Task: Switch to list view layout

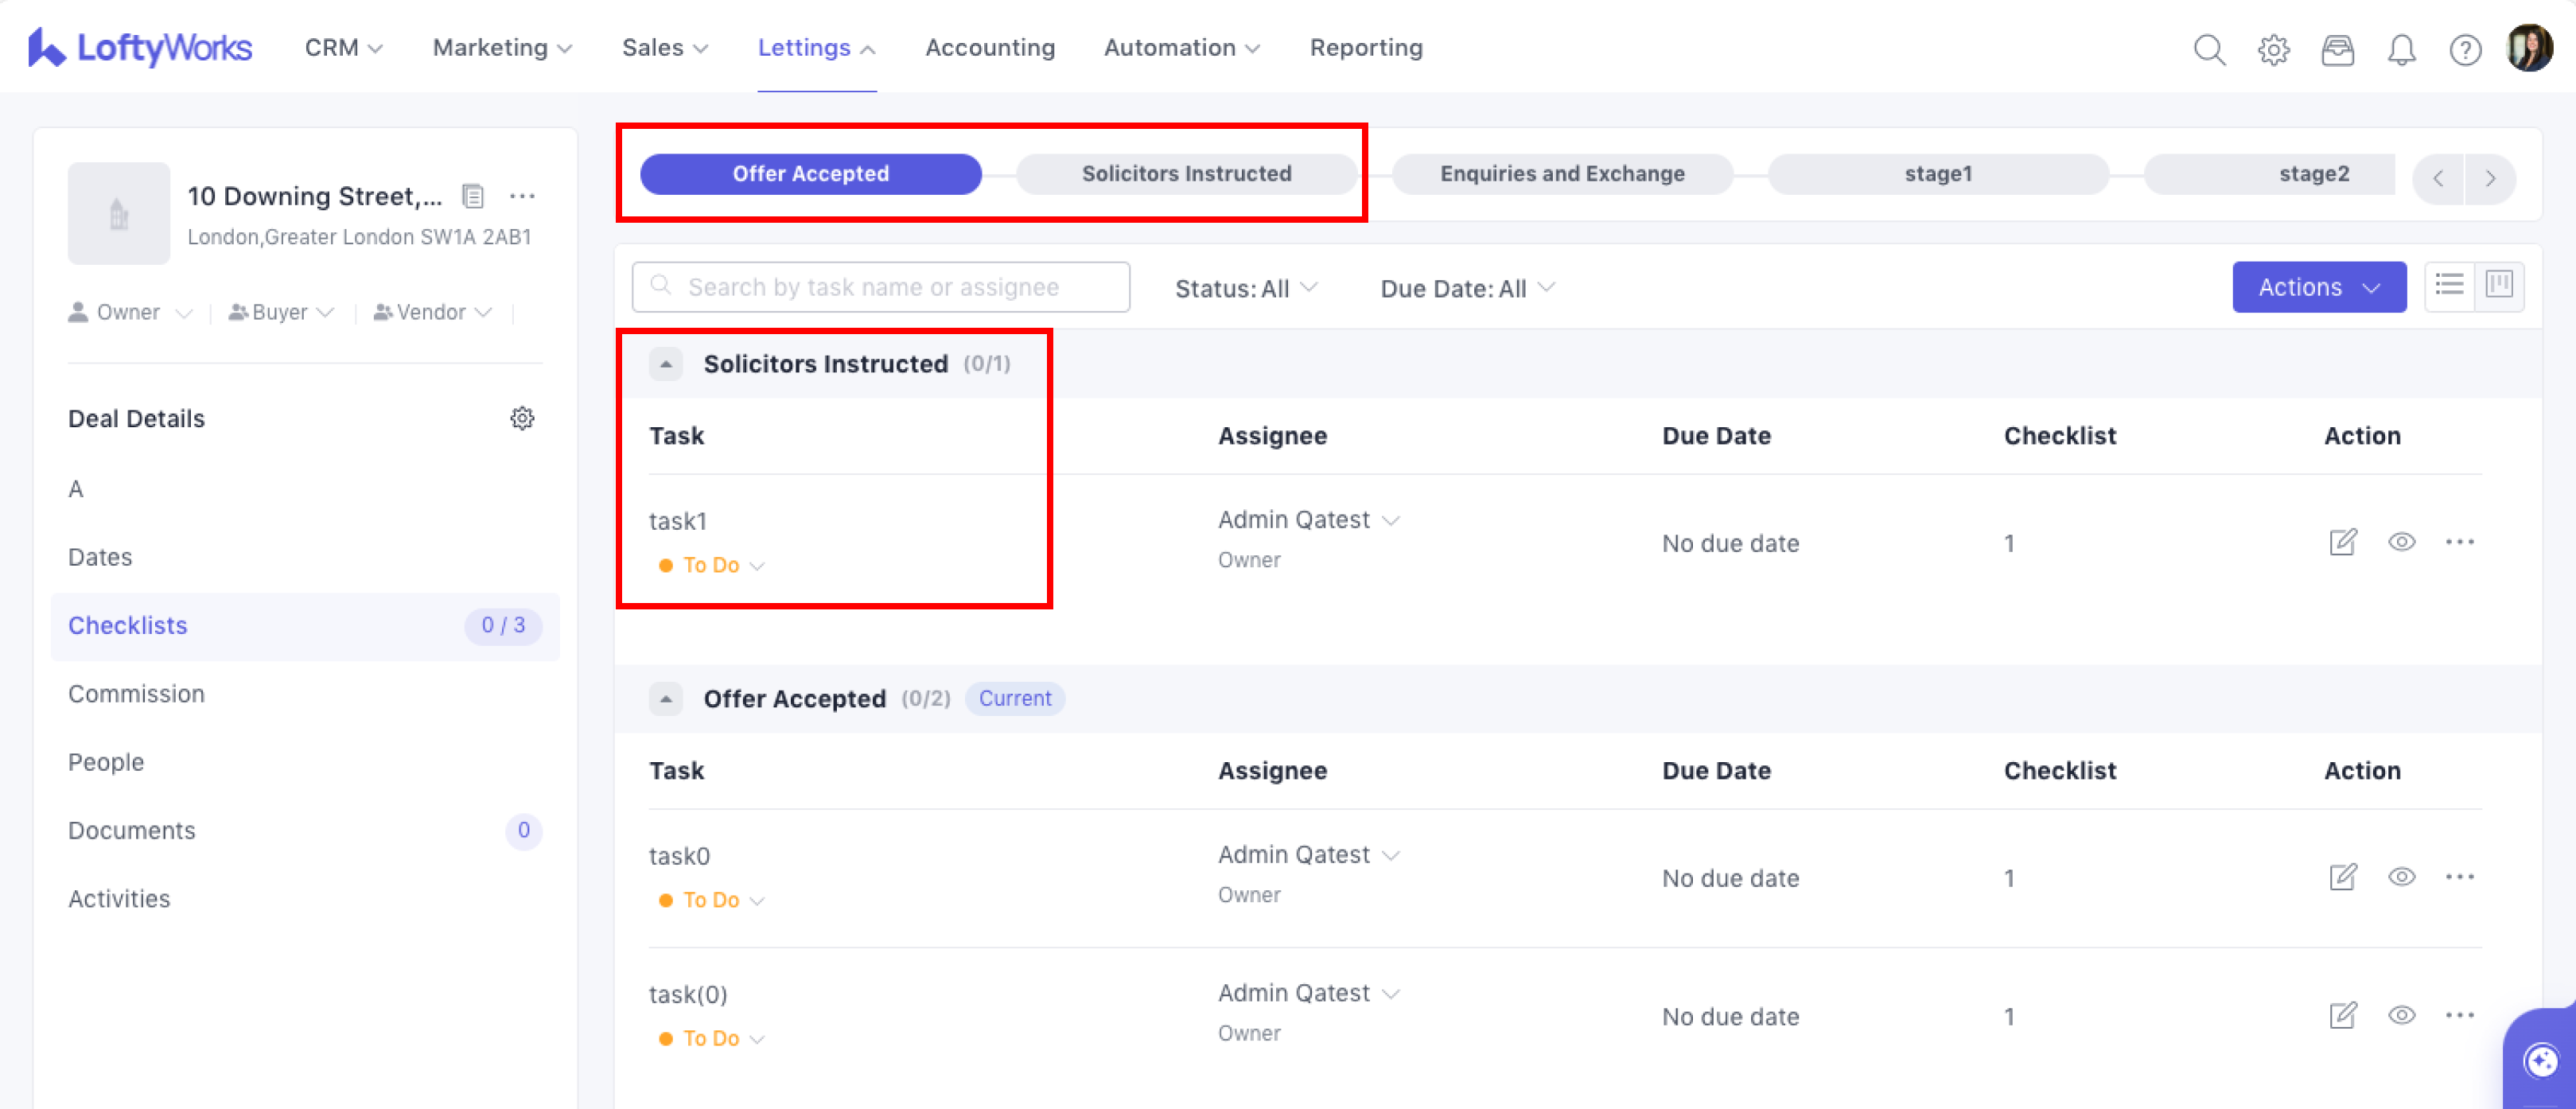Action: (x=2449, y=286)
